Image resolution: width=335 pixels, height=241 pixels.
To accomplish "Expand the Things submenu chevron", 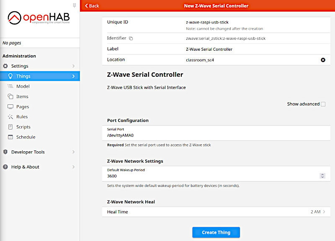I will coord(74,76).
